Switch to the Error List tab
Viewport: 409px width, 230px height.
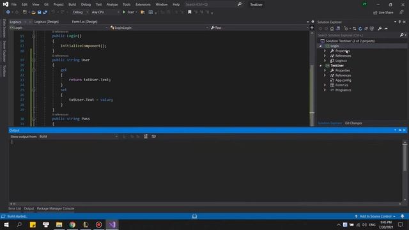click(14, 208)
